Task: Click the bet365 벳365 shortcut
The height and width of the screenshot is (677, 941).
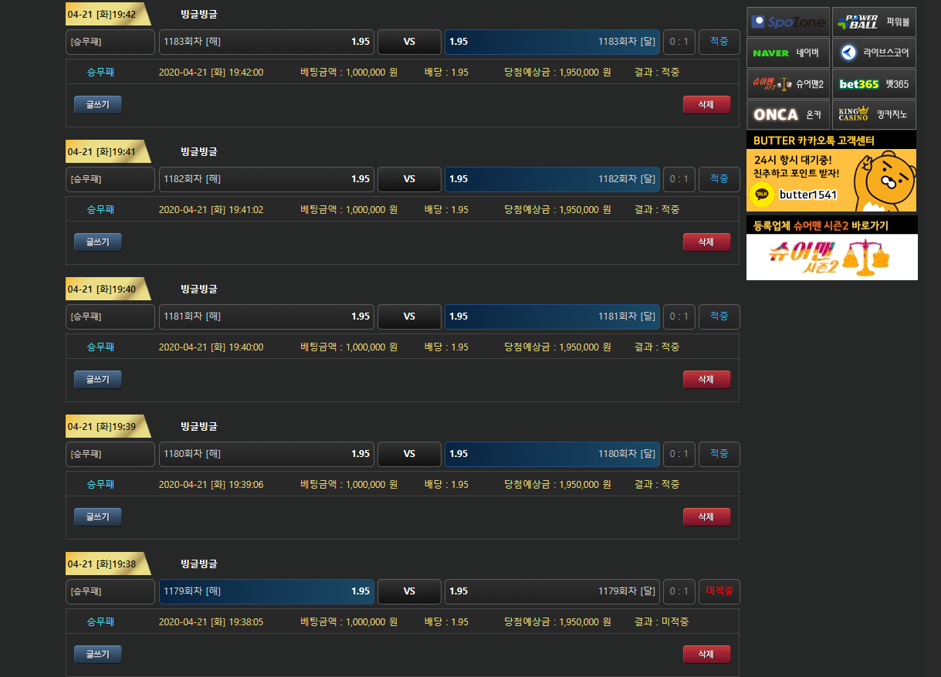Action: 874,83
